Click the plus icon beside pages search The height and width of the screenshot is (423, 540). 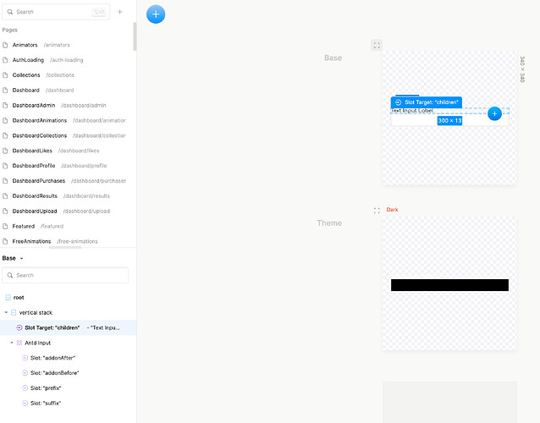tap(120, 12)
